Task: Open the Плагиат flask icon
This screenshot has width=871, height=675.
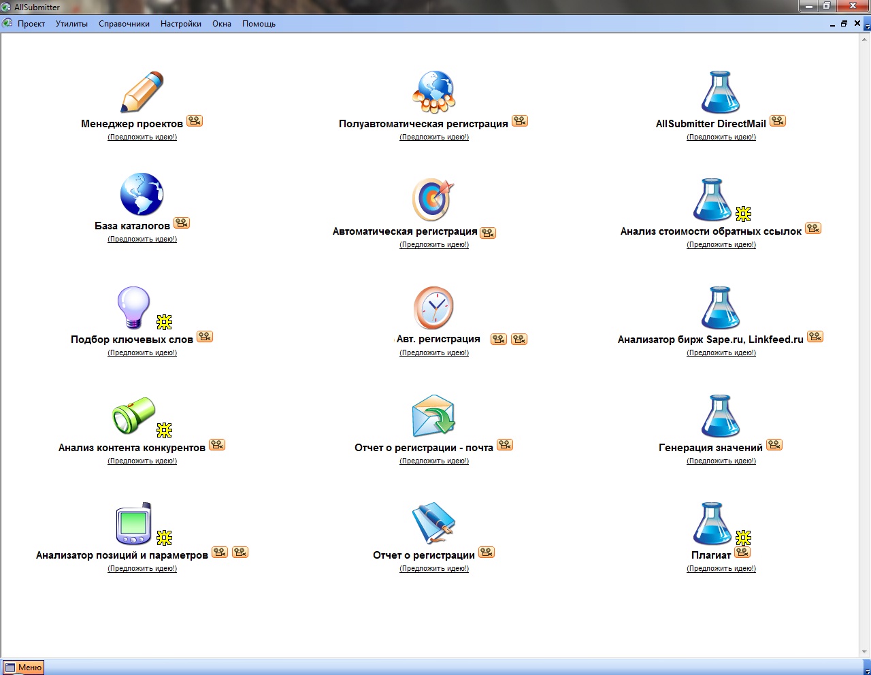Action: click(x=712, y=523)
